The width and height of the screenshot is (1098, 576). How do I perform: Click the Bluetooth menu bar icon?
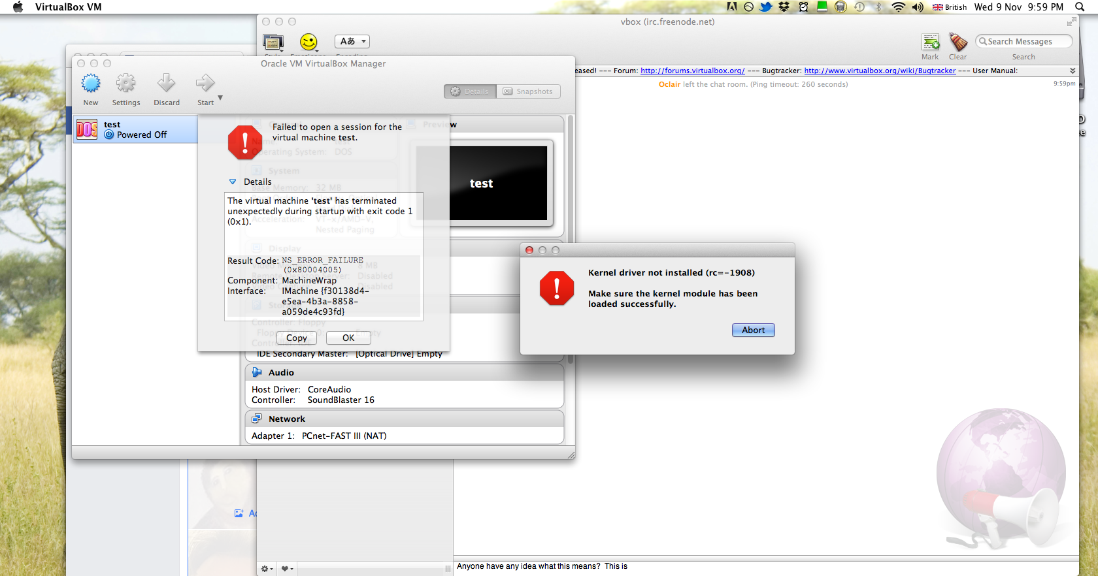pos(879,7)
